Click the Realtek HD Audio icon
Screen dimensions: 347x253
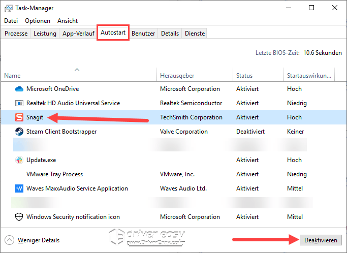click(x=19, y=103)
